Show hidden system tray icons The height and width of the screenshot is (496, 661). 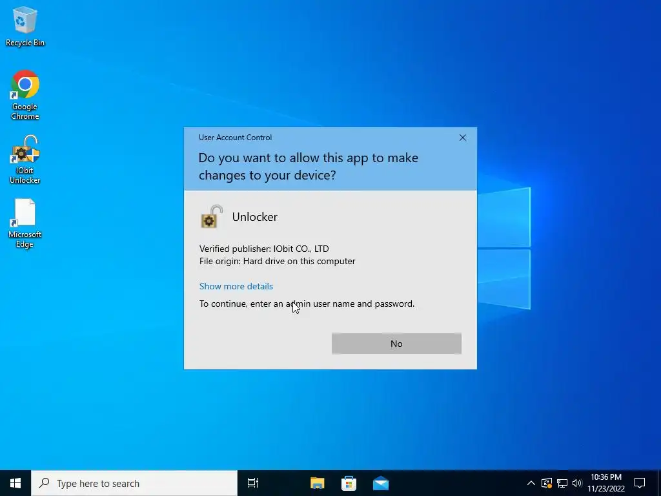click(x=531, y=483)
